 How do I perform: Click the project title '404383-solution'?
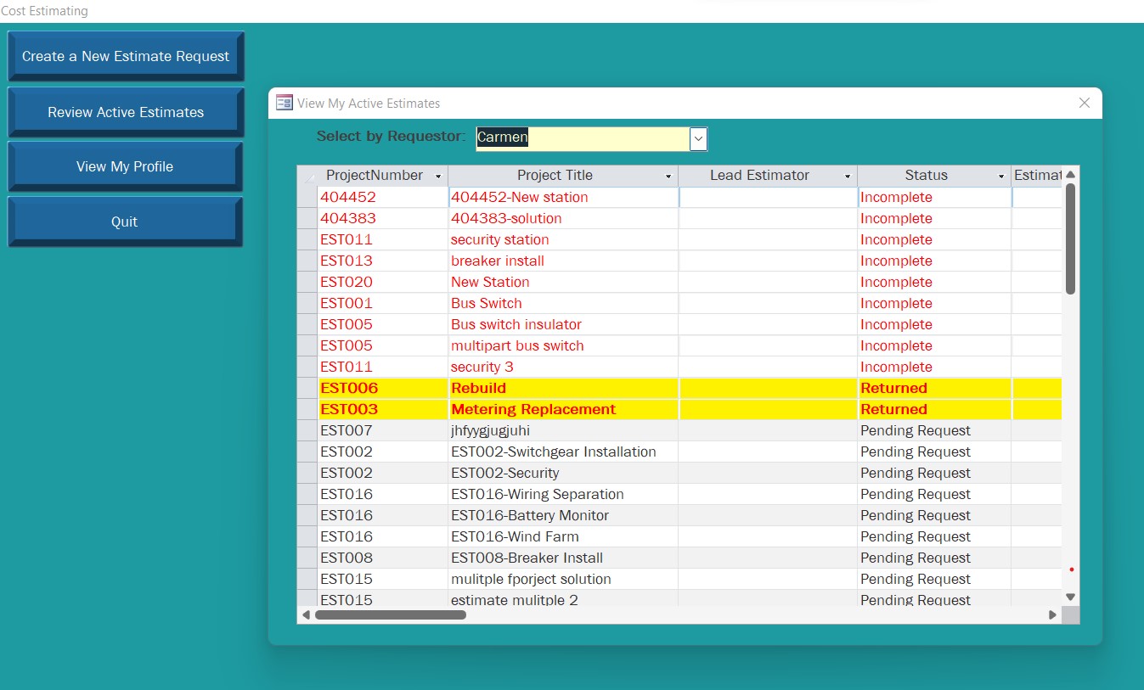(506, 218)
